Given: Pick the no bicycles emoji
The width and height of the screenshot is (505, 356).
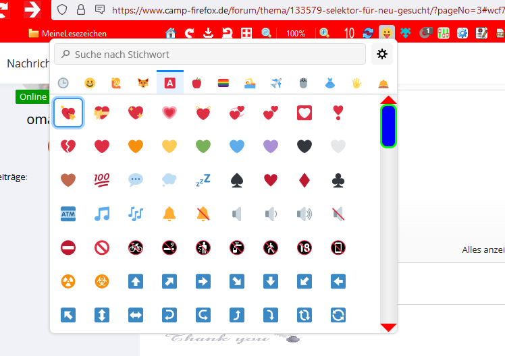Looking at the screenshot, I should tap(136, 247).
